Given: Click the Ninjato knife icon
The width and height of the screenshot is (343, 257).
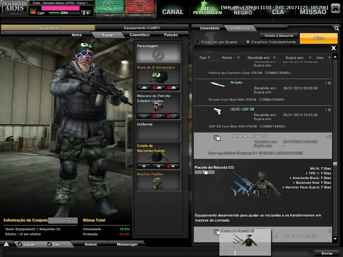Looking at the screenshot, I should click(217, 85).
